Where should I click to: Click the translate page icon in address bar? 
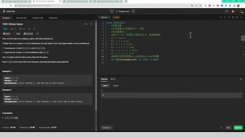click(192, 6)
